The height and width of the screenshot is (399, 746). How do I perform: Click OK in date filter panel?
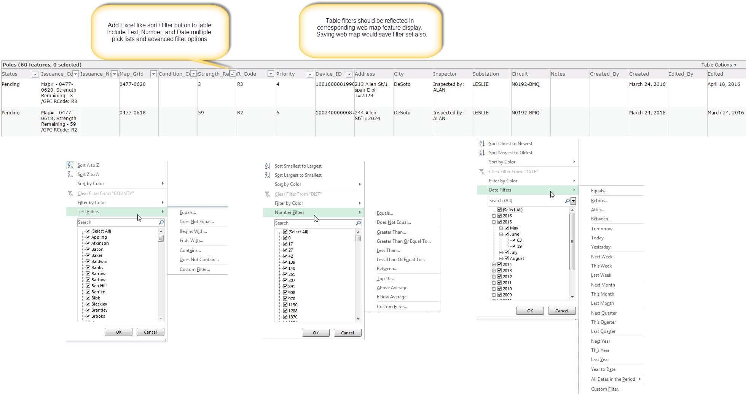click(x=530, y=311)
